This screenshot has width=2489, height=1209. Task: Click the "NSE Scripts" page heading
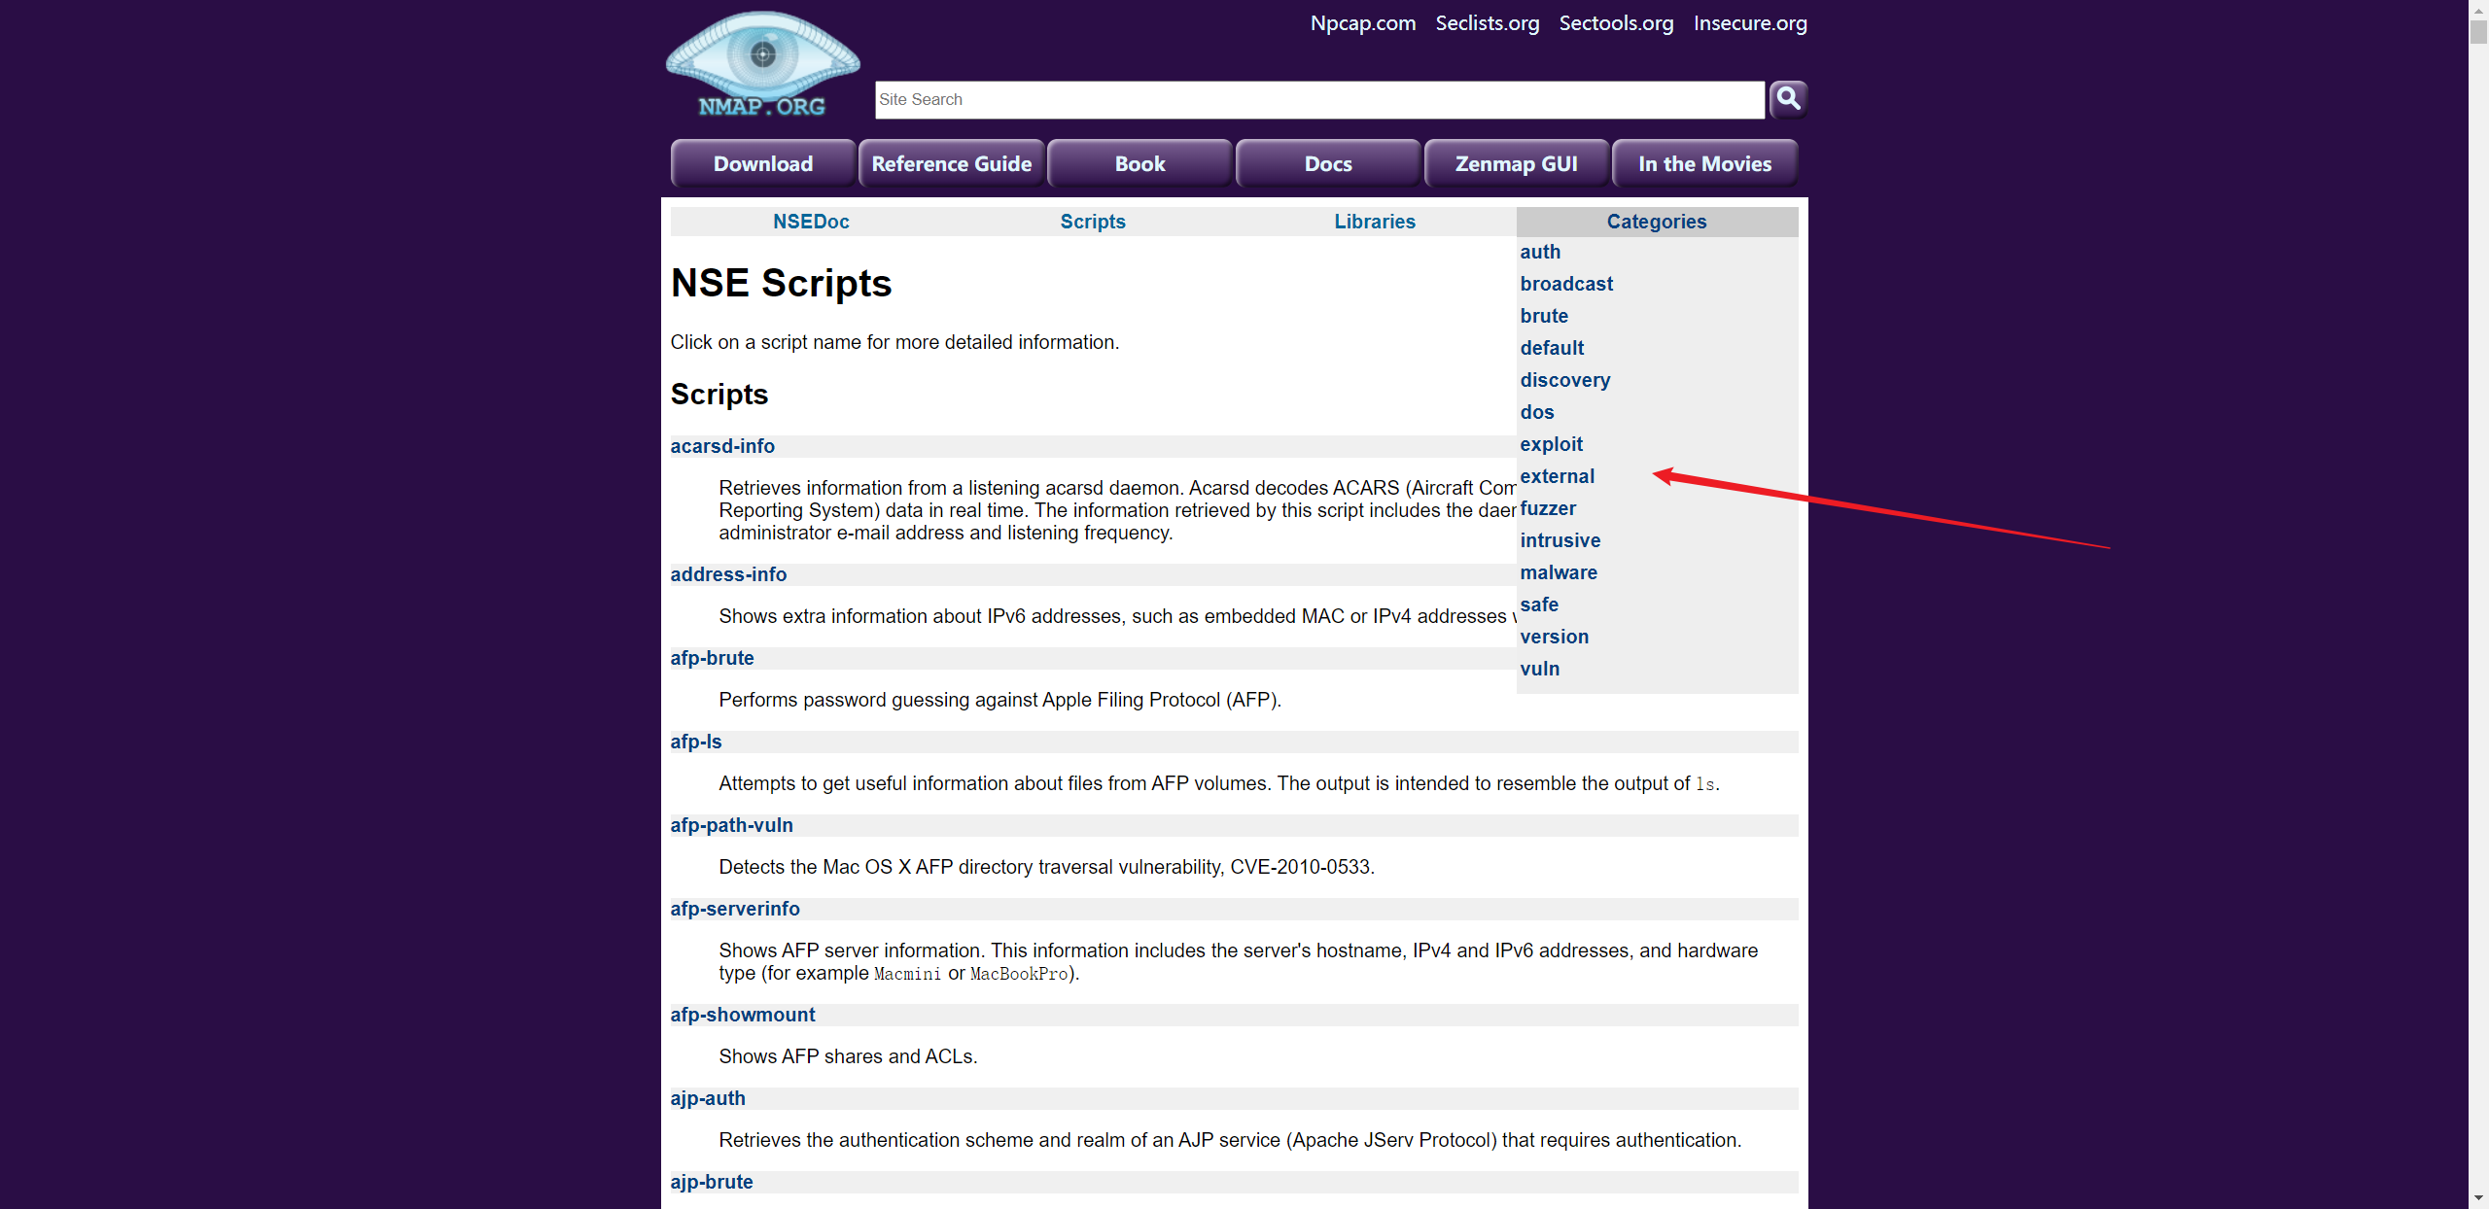point(781,283)
